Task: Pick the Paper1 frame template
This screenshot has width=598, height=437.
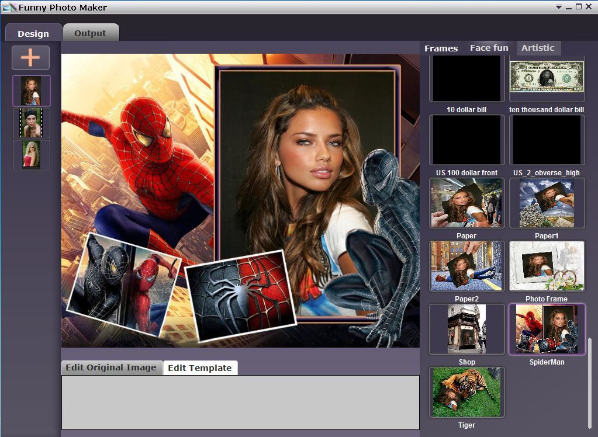Action: 547,203
